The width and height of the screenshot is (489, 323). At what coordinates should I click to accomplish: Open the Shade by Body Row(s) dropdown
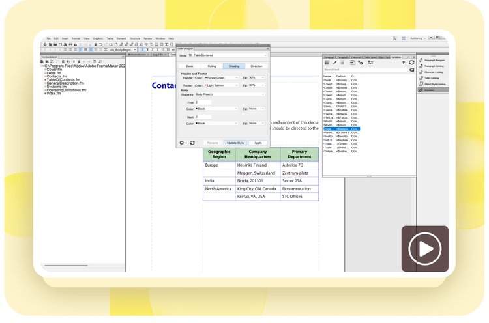point(230,94)
